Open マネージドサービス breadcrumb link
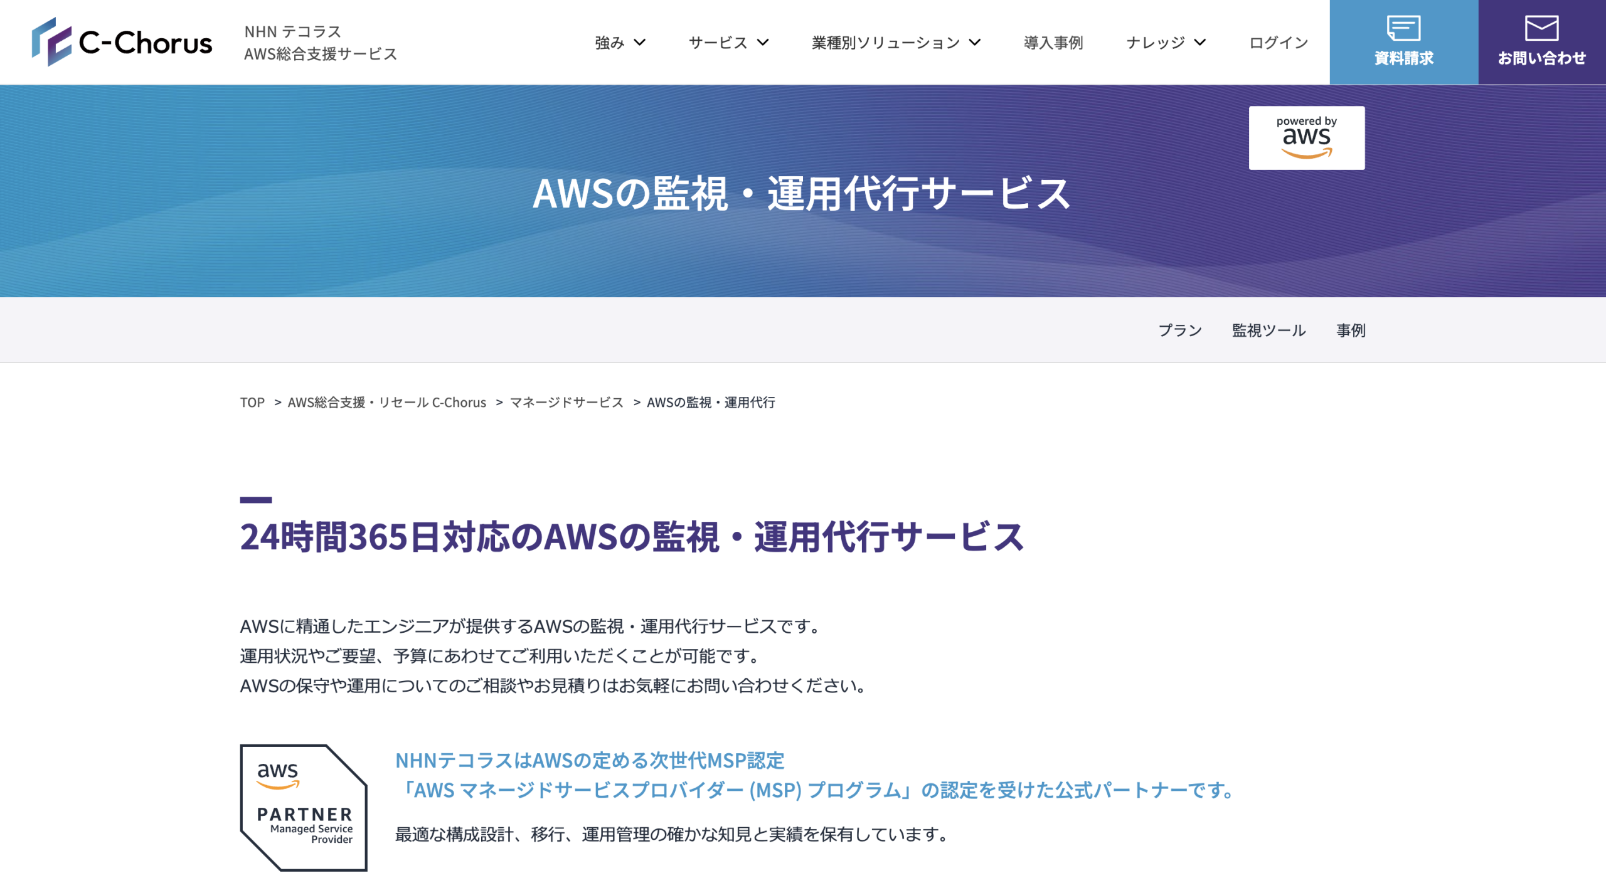 coord(566,403)
